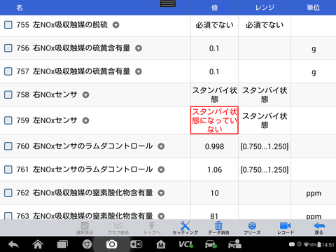The width and height of the screenshot is (336, 252).
Task: Click the 名 column header
Action: coord(20,8)
